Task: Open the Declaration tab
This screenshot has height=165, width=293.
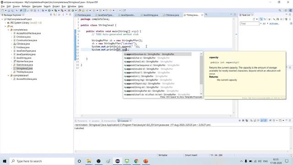Action: coord(109,121)
